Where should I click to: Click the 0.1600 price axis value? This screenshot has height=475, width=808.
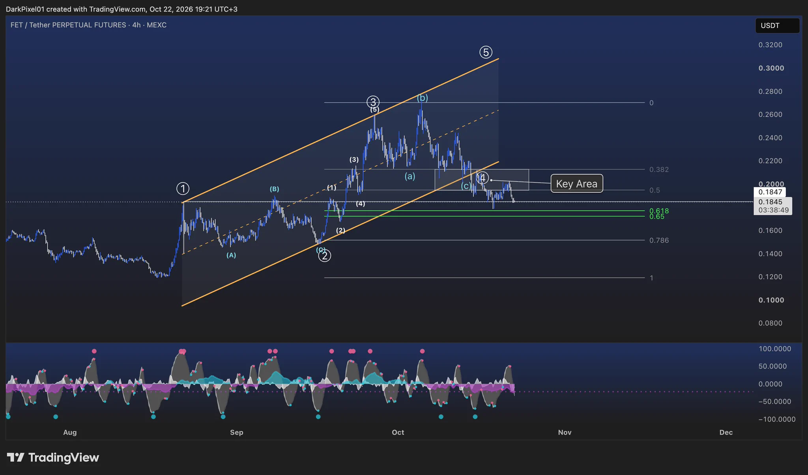[771, 231]
